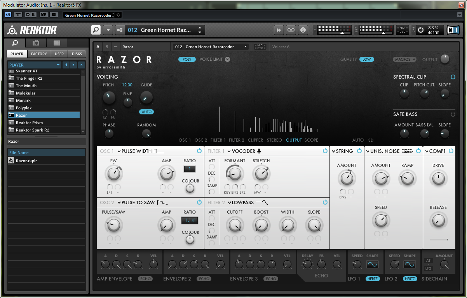Click the COMP1 DRIVE knob
Image resolution: width=467 pixels, height=298 pixels.
pos(438,179)
